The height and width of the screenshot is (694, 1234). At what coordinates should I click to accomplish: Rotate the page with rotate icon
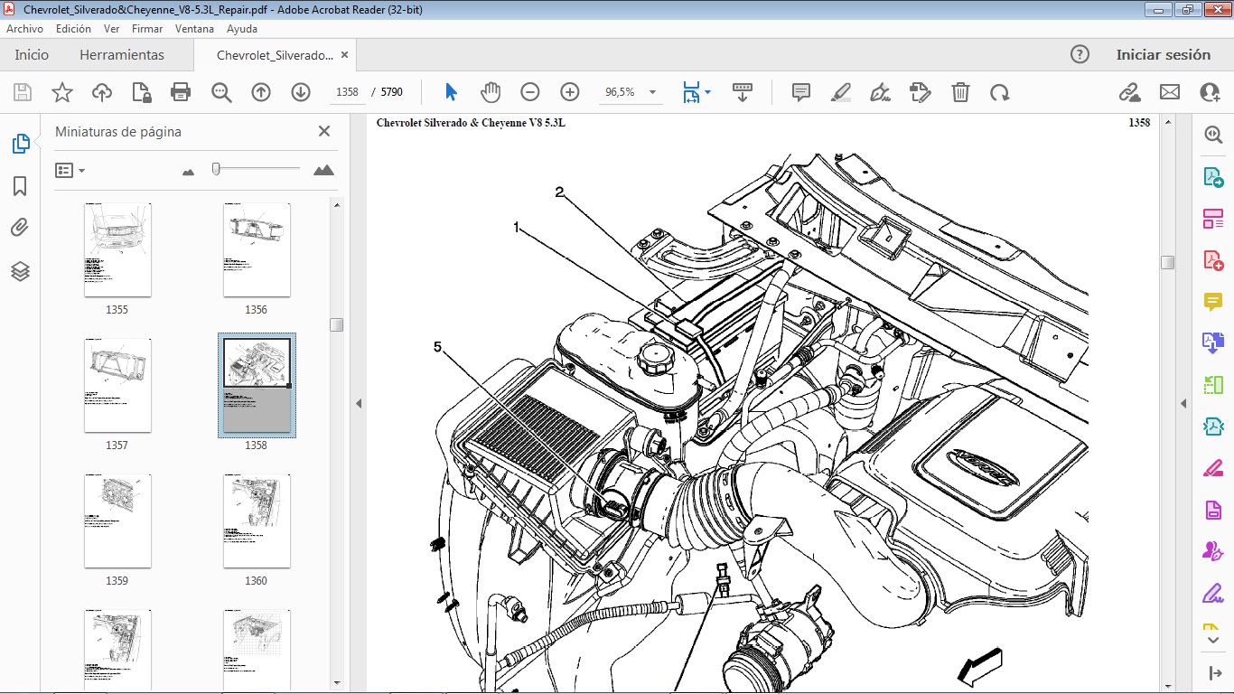[x=999, y=92]
